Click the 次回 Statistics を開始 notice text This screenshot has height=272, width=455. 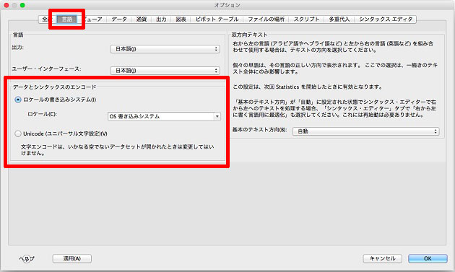[x=308, y=87]
